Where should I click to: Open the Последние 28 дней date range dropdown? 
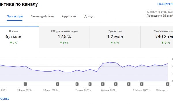click(x=160, y=16)
